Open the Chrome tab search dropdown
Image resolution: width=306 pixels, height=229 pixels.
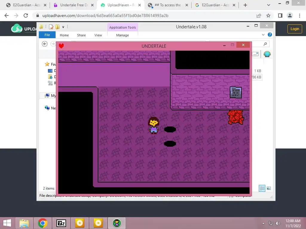(x=269, y=5)
